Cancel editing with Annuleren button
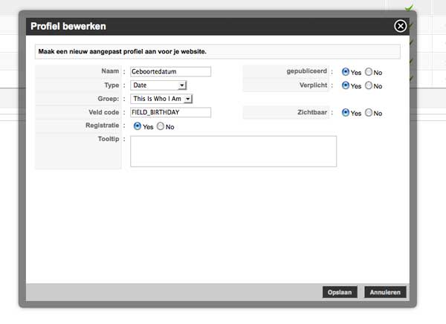The width and height of the screenshot is (446, 324). click(385, 292)
